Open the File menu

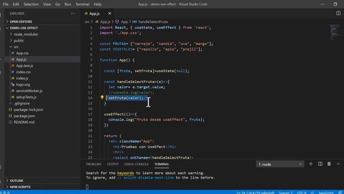point(5,4)
